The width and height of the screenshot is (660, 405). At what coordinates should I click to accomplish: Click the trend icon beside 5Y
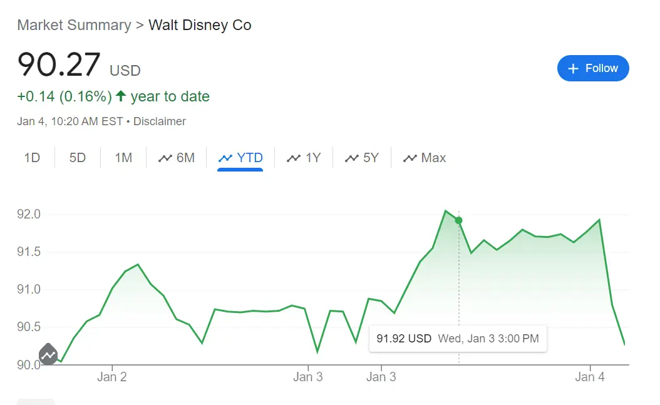tap(352, 158)
